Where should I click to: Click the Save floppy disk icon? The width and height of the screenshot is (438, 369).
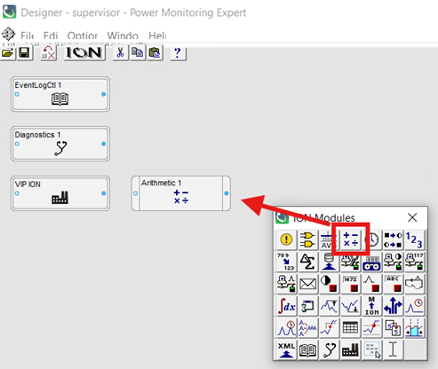24,53
